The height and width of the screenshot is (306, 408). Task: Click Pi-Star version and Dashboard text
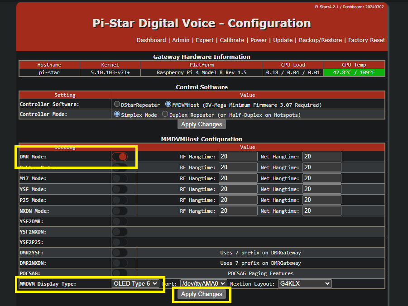coord(349,7)
